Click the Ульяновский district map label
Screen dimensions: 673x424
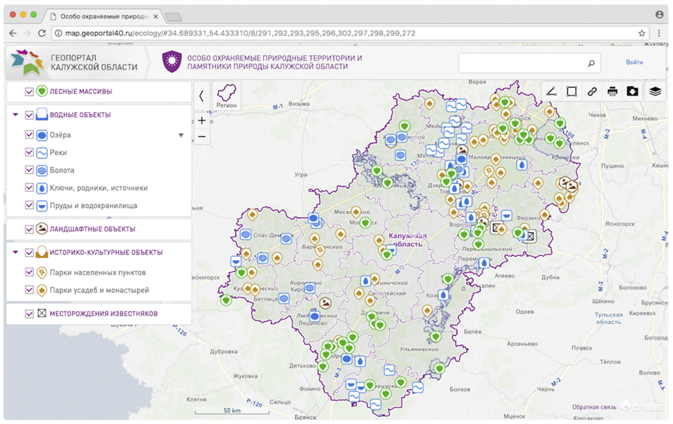point(419,349)
